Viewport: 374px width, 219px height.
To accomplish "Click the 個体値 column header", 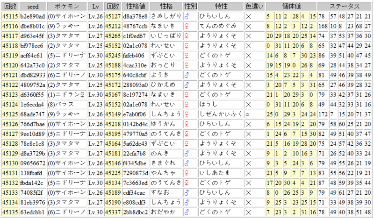I will tap(291, 7).
